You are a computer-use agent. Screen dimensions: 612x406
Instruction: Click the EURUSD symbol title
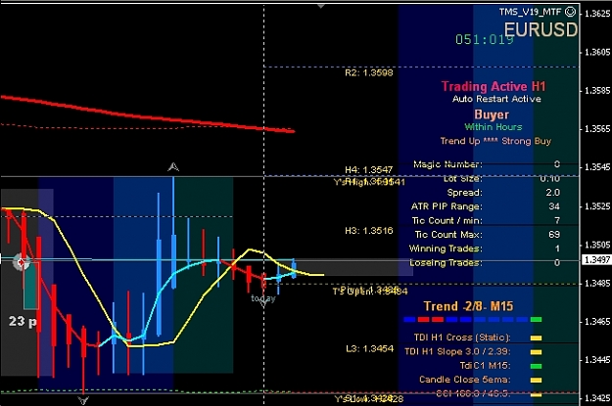click(x=541, y=29)
